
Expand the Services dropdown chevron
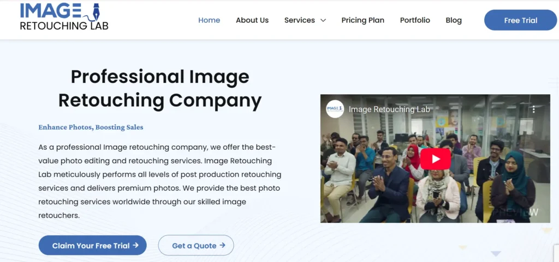point(323,21)
